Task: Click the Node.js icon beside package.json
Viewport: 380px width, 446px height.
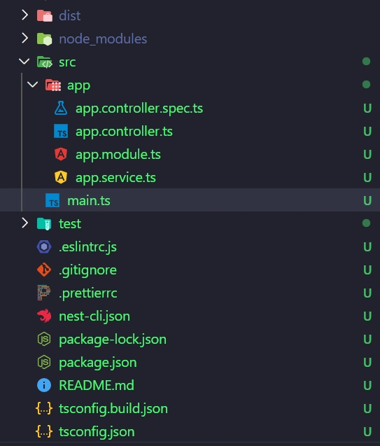Action: 44,362
